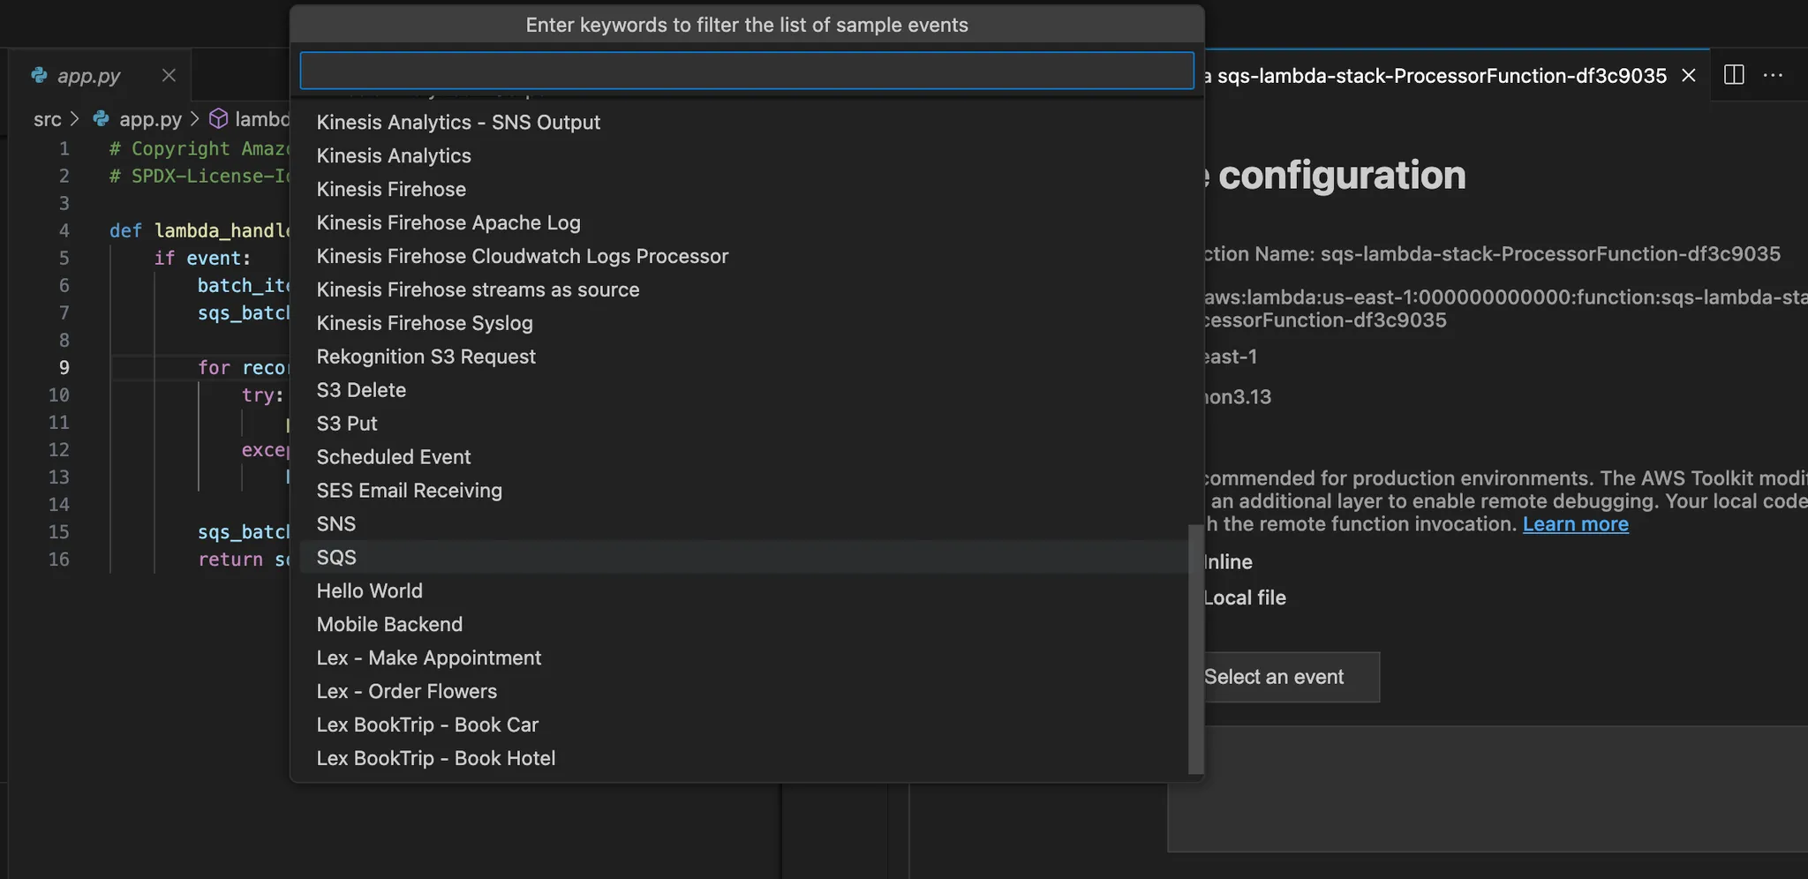
Task: Click the lambda handler cube icon in breadcrumb
Action: pos(218,118)
